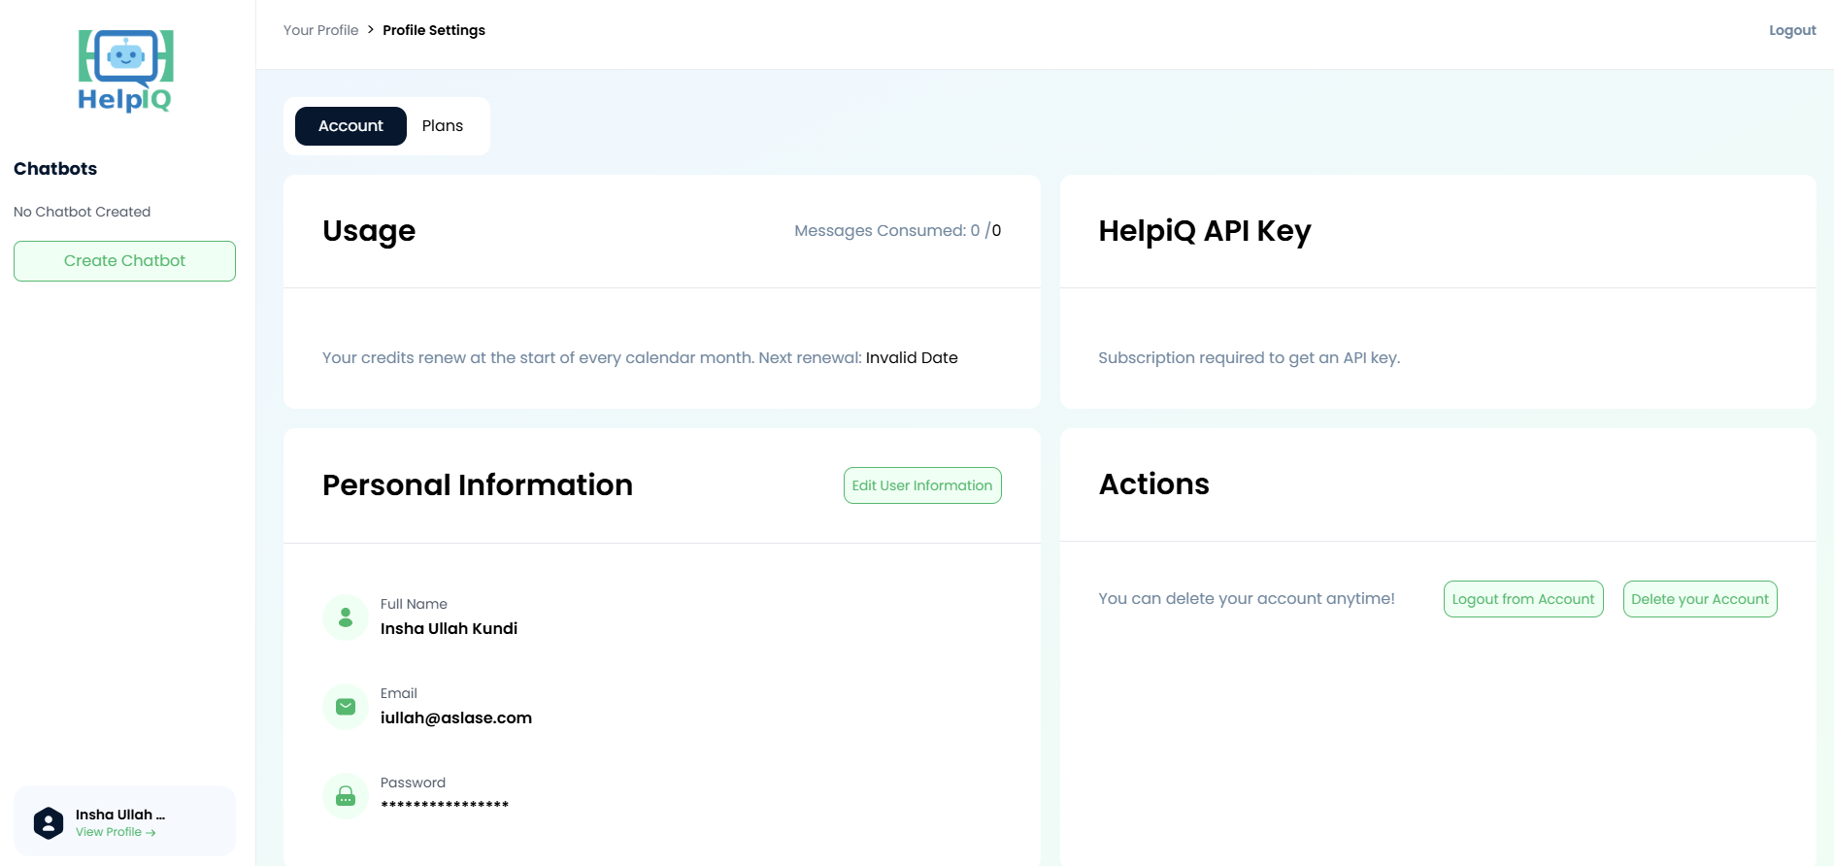Click the Password lock icon

346,796
